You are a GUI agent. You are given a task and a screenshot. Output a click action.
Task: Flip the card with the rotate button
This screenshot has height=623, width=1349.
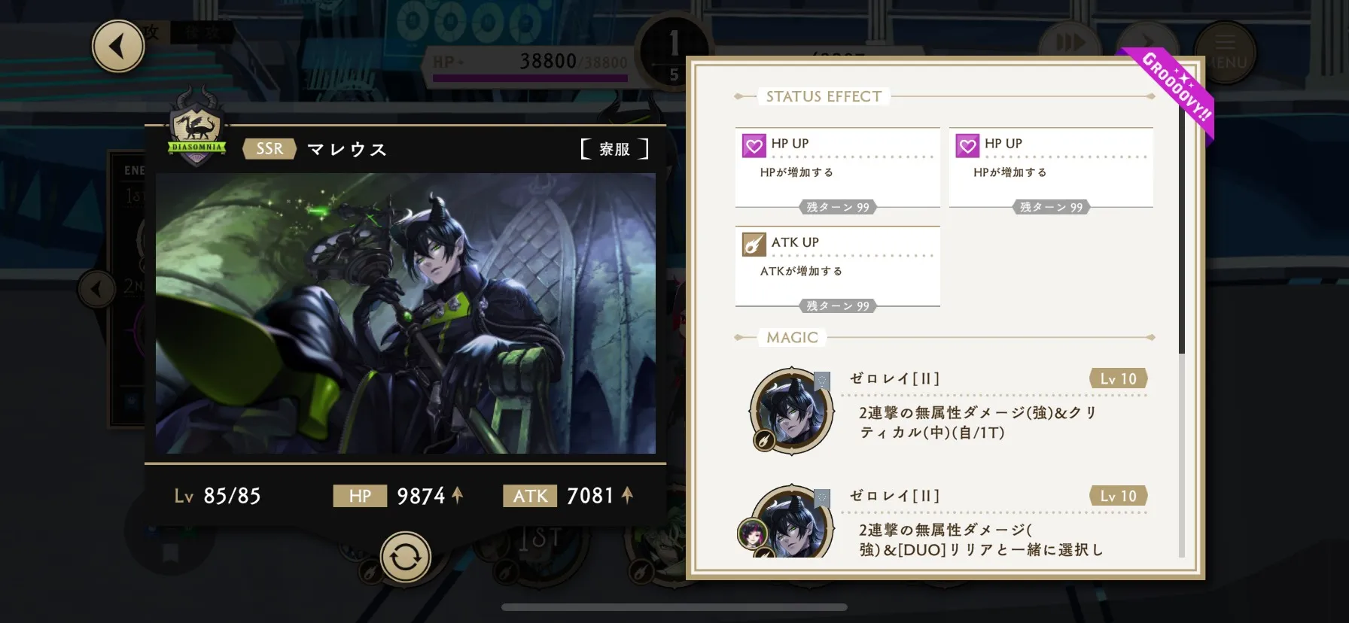coord(405,558)
